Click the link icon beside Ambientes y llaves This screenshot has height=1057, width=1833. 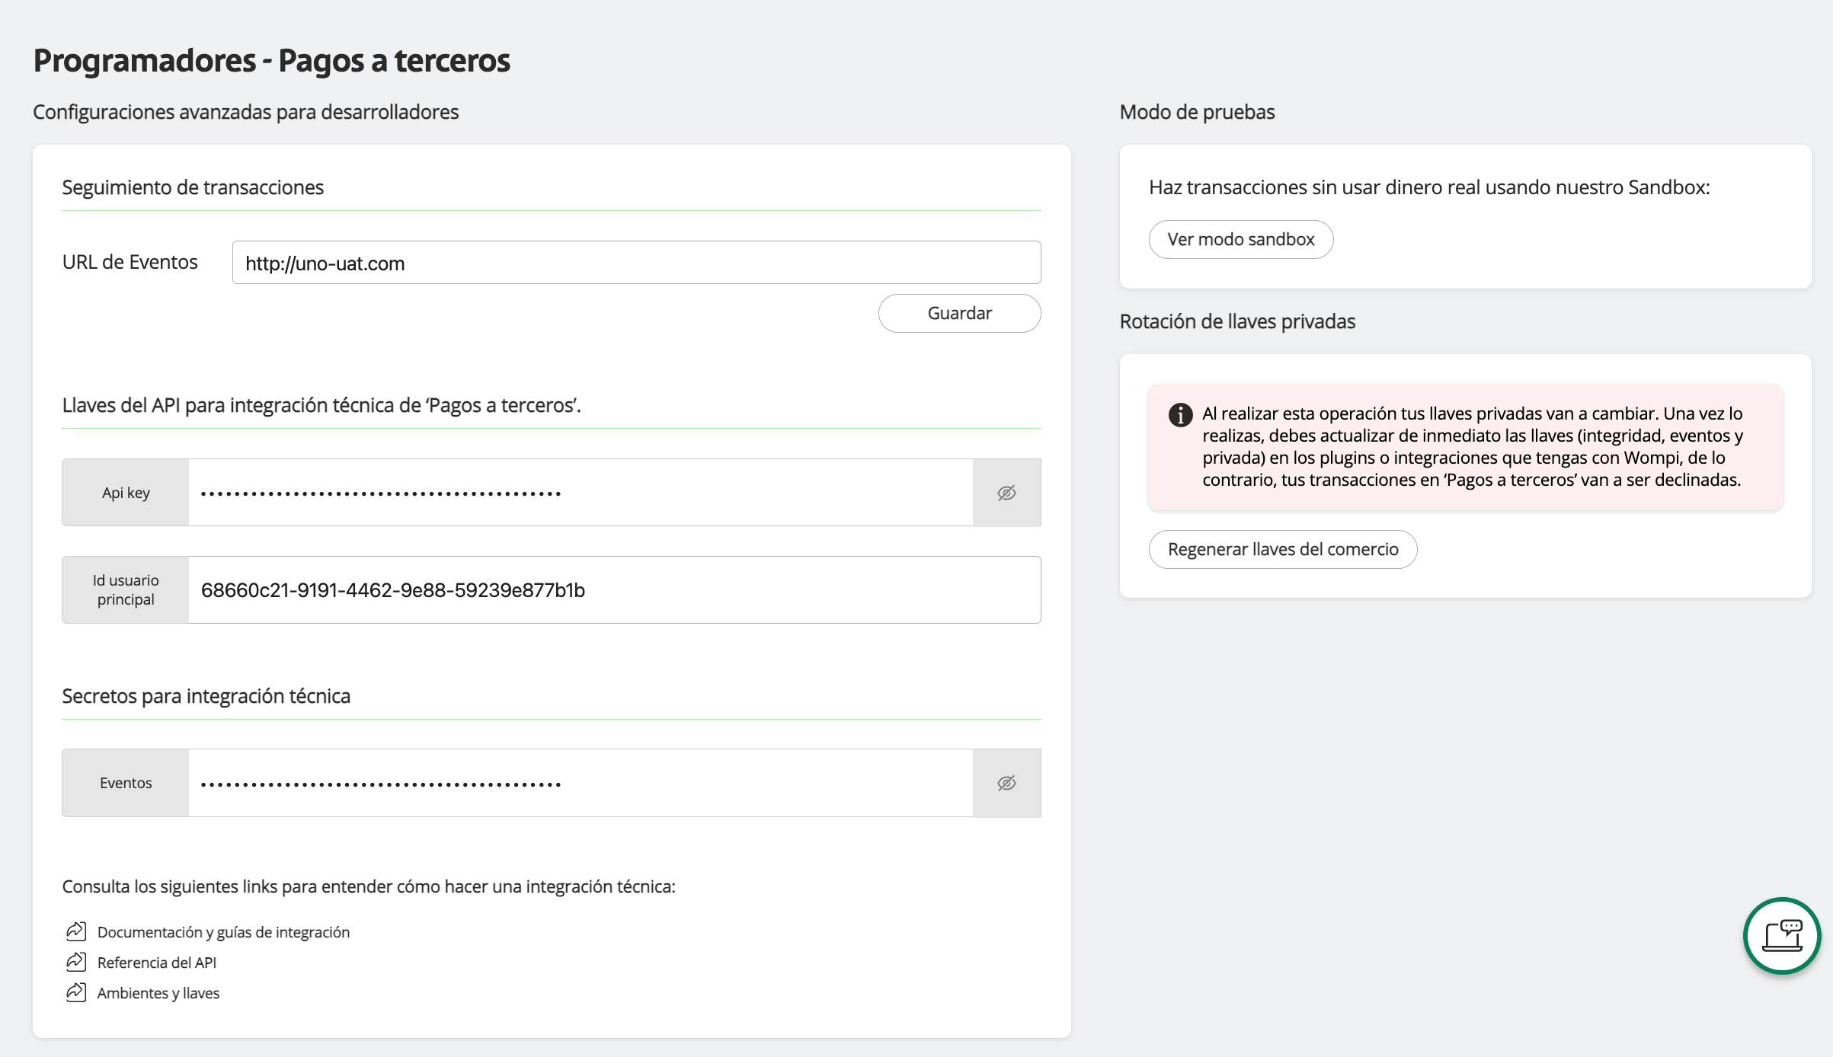coord(75,992)
